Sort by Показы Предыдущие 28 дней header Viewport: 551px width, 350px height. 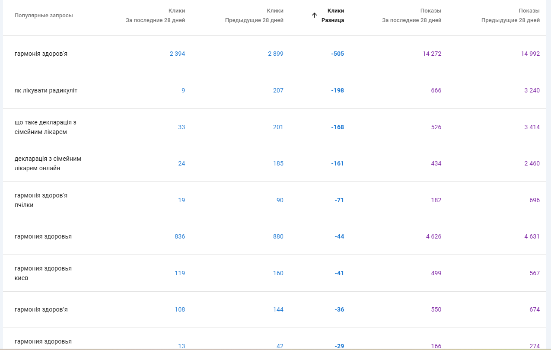point(510,16)
